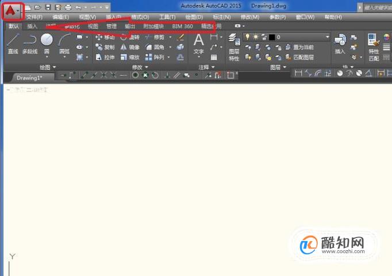Image resolution: width=392 pixels, height=276 pixels.
Task: Open the 文件(F) menu
Action: pos(34,17)
